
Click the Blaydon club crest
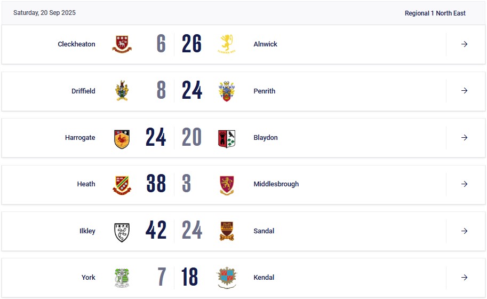[226, 139]
